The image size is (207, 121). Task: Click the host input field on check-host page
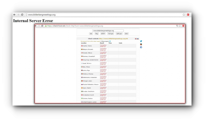tap(108, 31)
